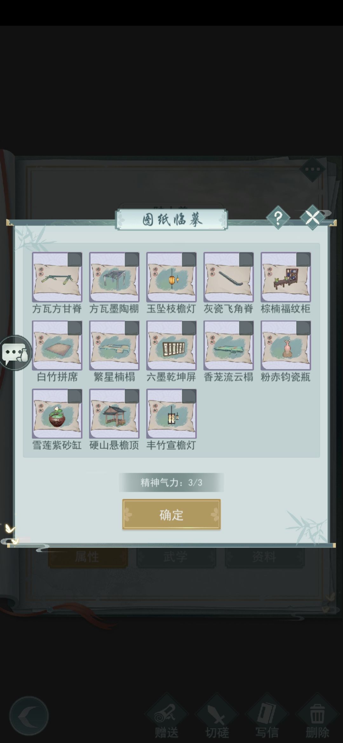Select the 丰竹宣檐灯 lamp blueprint
Viewport: 343px width, 743px height.
pyautogui.click(x=171, y=414)
